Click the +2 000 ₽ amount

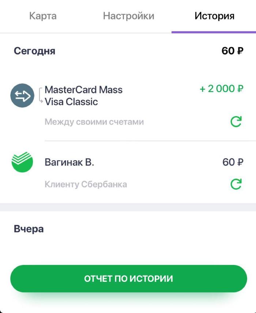(221, 89)
